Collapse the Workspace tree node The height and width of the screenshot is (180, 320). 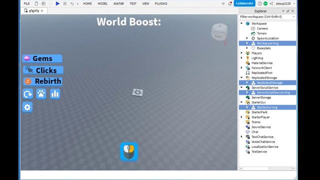pos(241,23)
